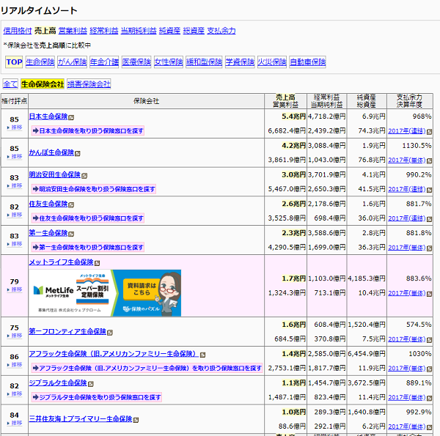Screen dimensions: 440x436
Task: Click 1130.5% solvency value
Action: coord(417,146)
